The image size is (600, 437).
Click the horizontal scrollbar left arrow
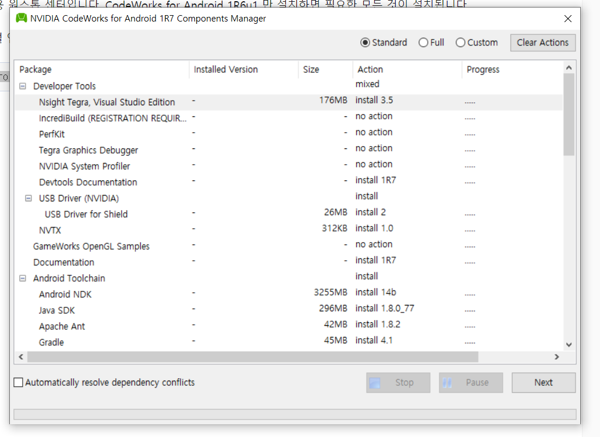click(x=21, y=357)
